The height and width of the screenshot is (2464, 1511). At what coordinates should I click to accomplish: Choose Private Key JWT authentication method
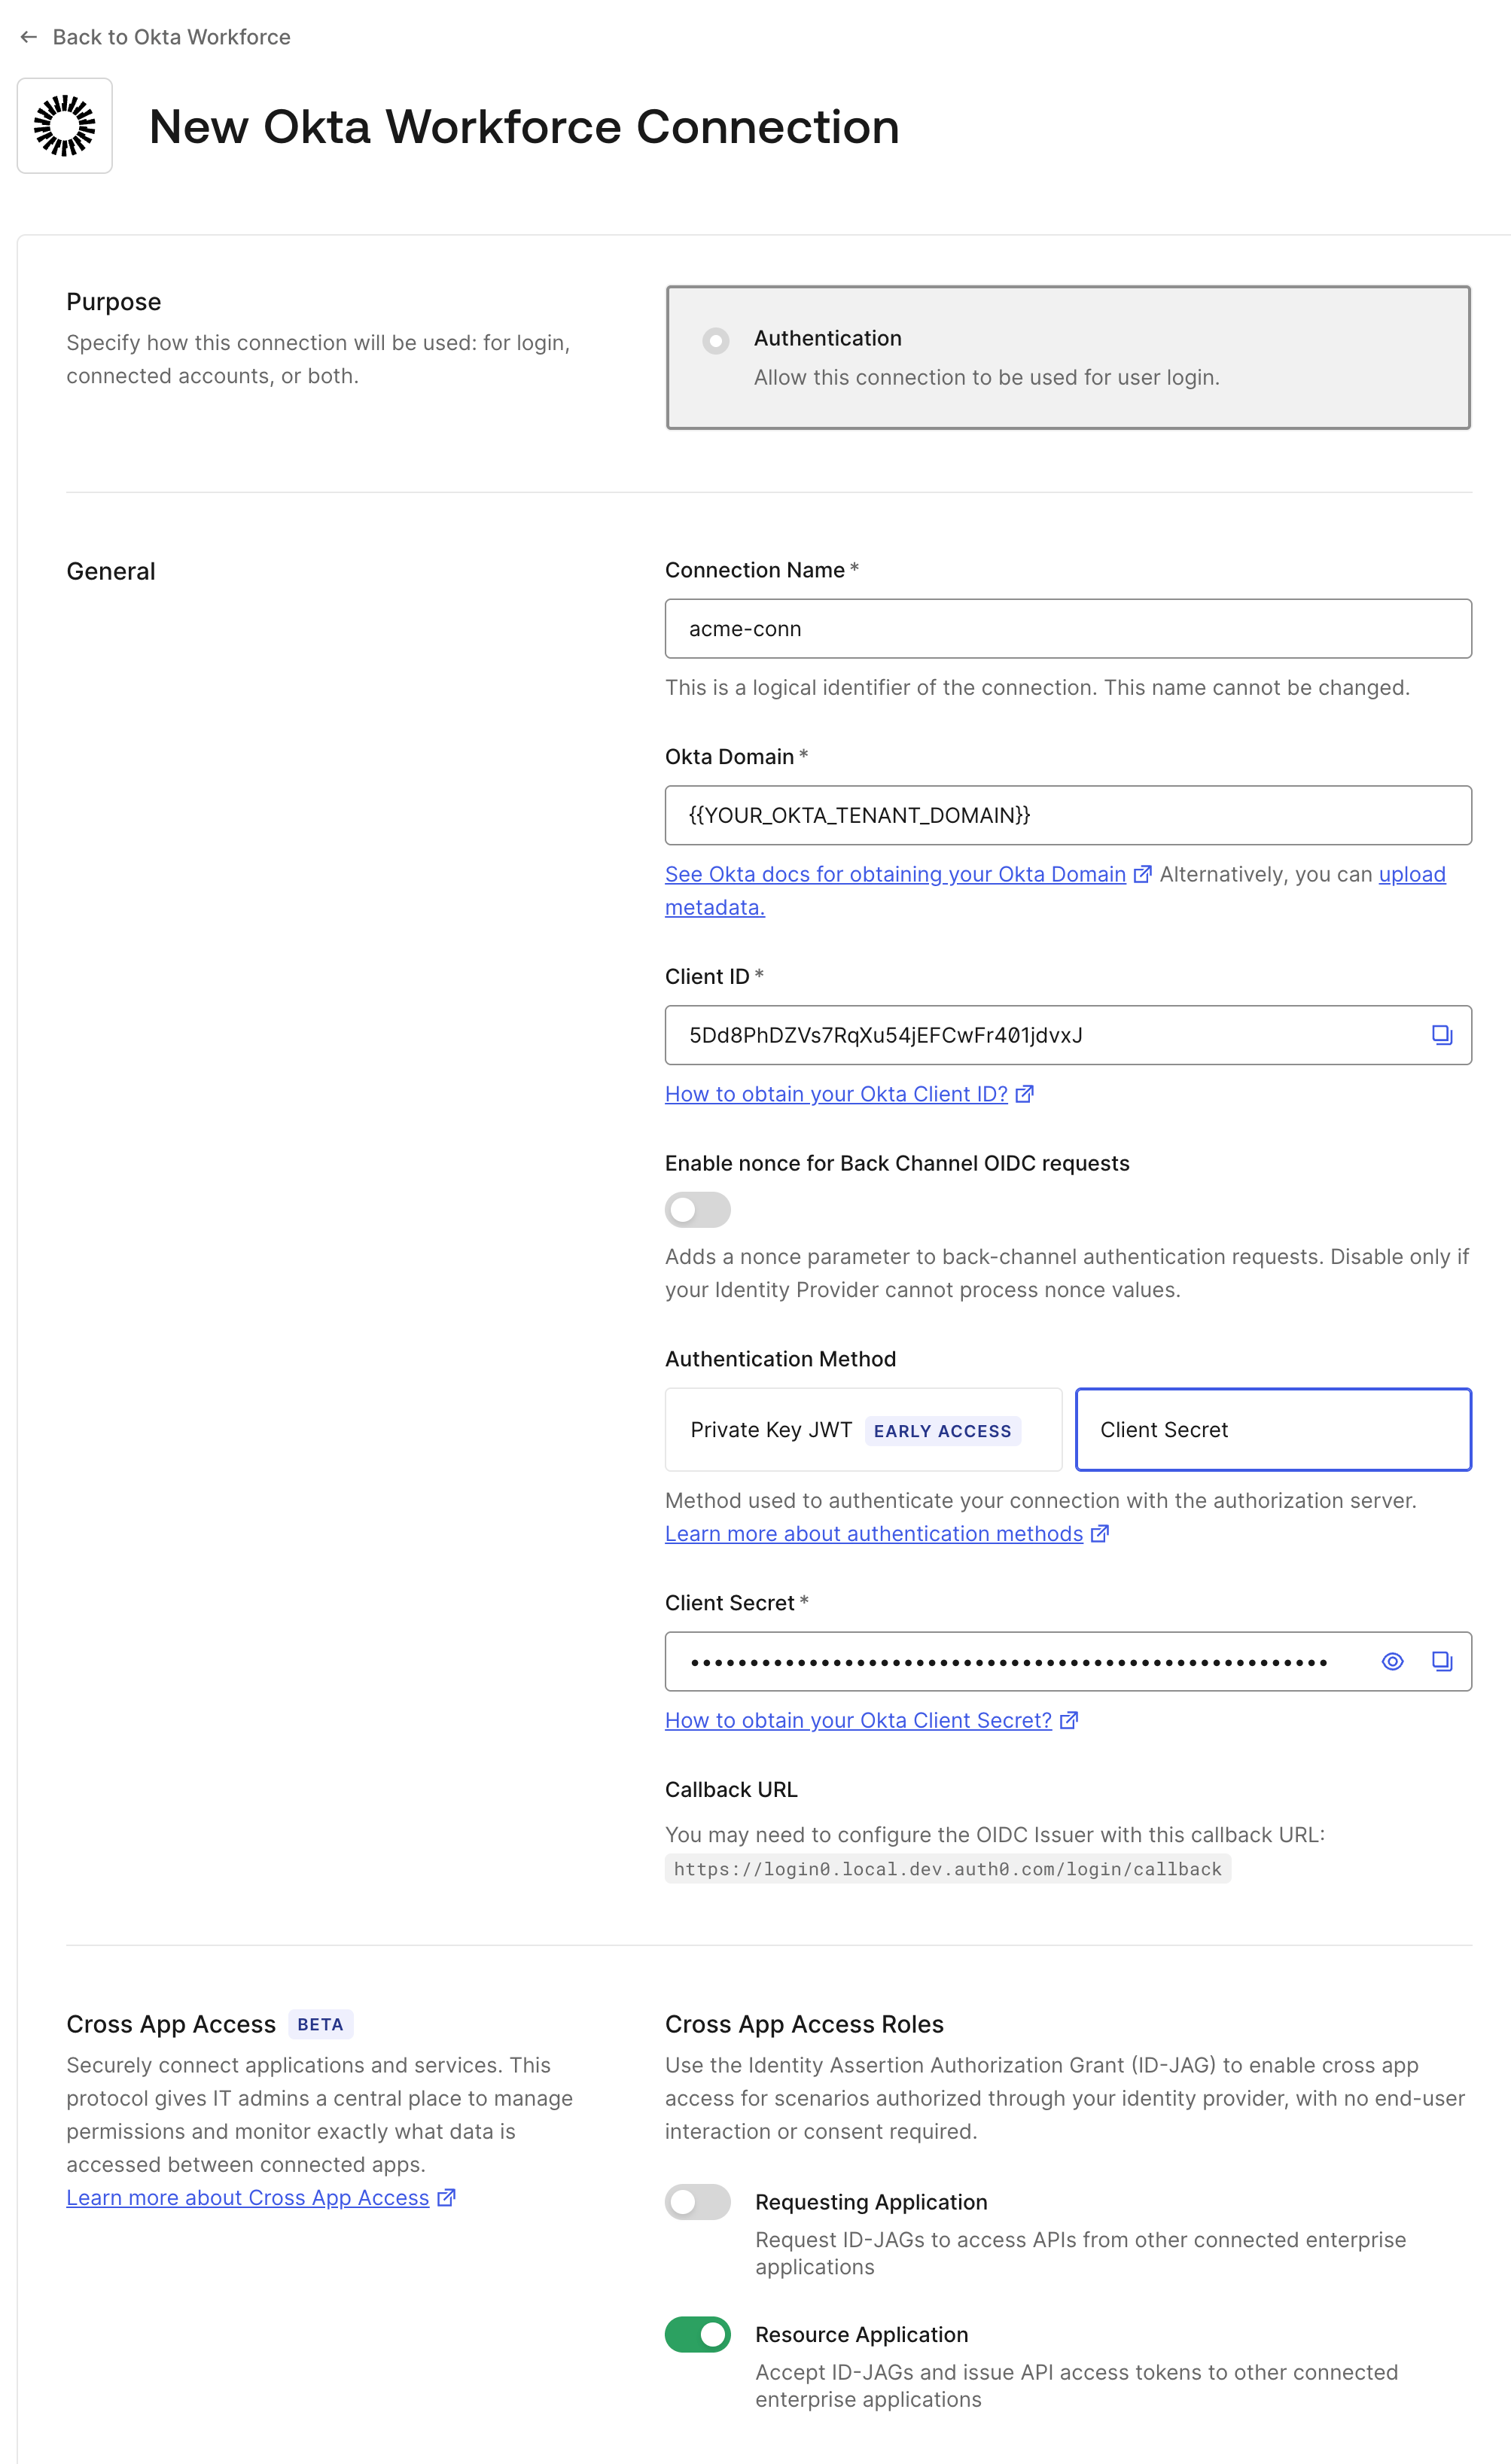pos(863,1429)
